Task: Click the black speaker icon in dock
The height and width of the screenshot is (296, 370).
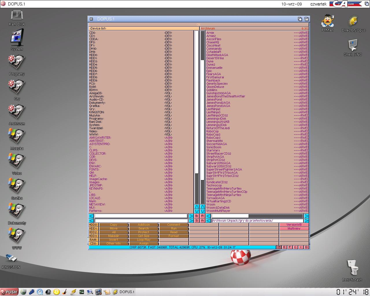Action: (x=48, y=292)
